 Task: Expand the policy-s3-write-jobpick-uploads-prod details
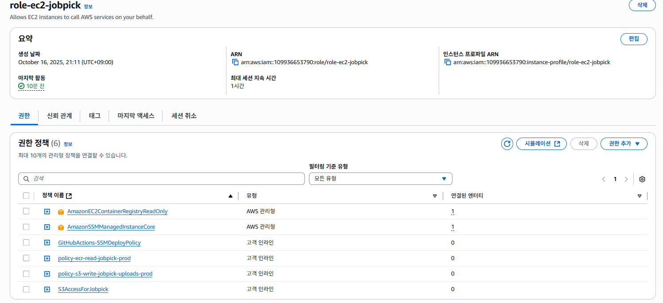[x=47, y=274]
